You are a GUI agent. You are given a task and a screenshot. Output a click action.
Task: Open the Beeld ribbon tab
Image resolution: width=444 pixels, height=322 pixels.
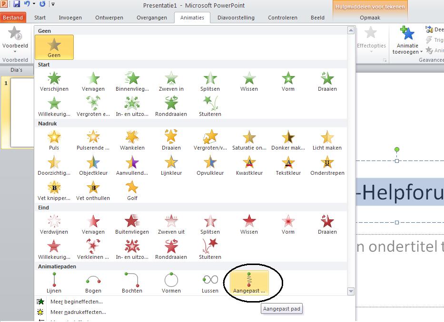pos(317,18)
